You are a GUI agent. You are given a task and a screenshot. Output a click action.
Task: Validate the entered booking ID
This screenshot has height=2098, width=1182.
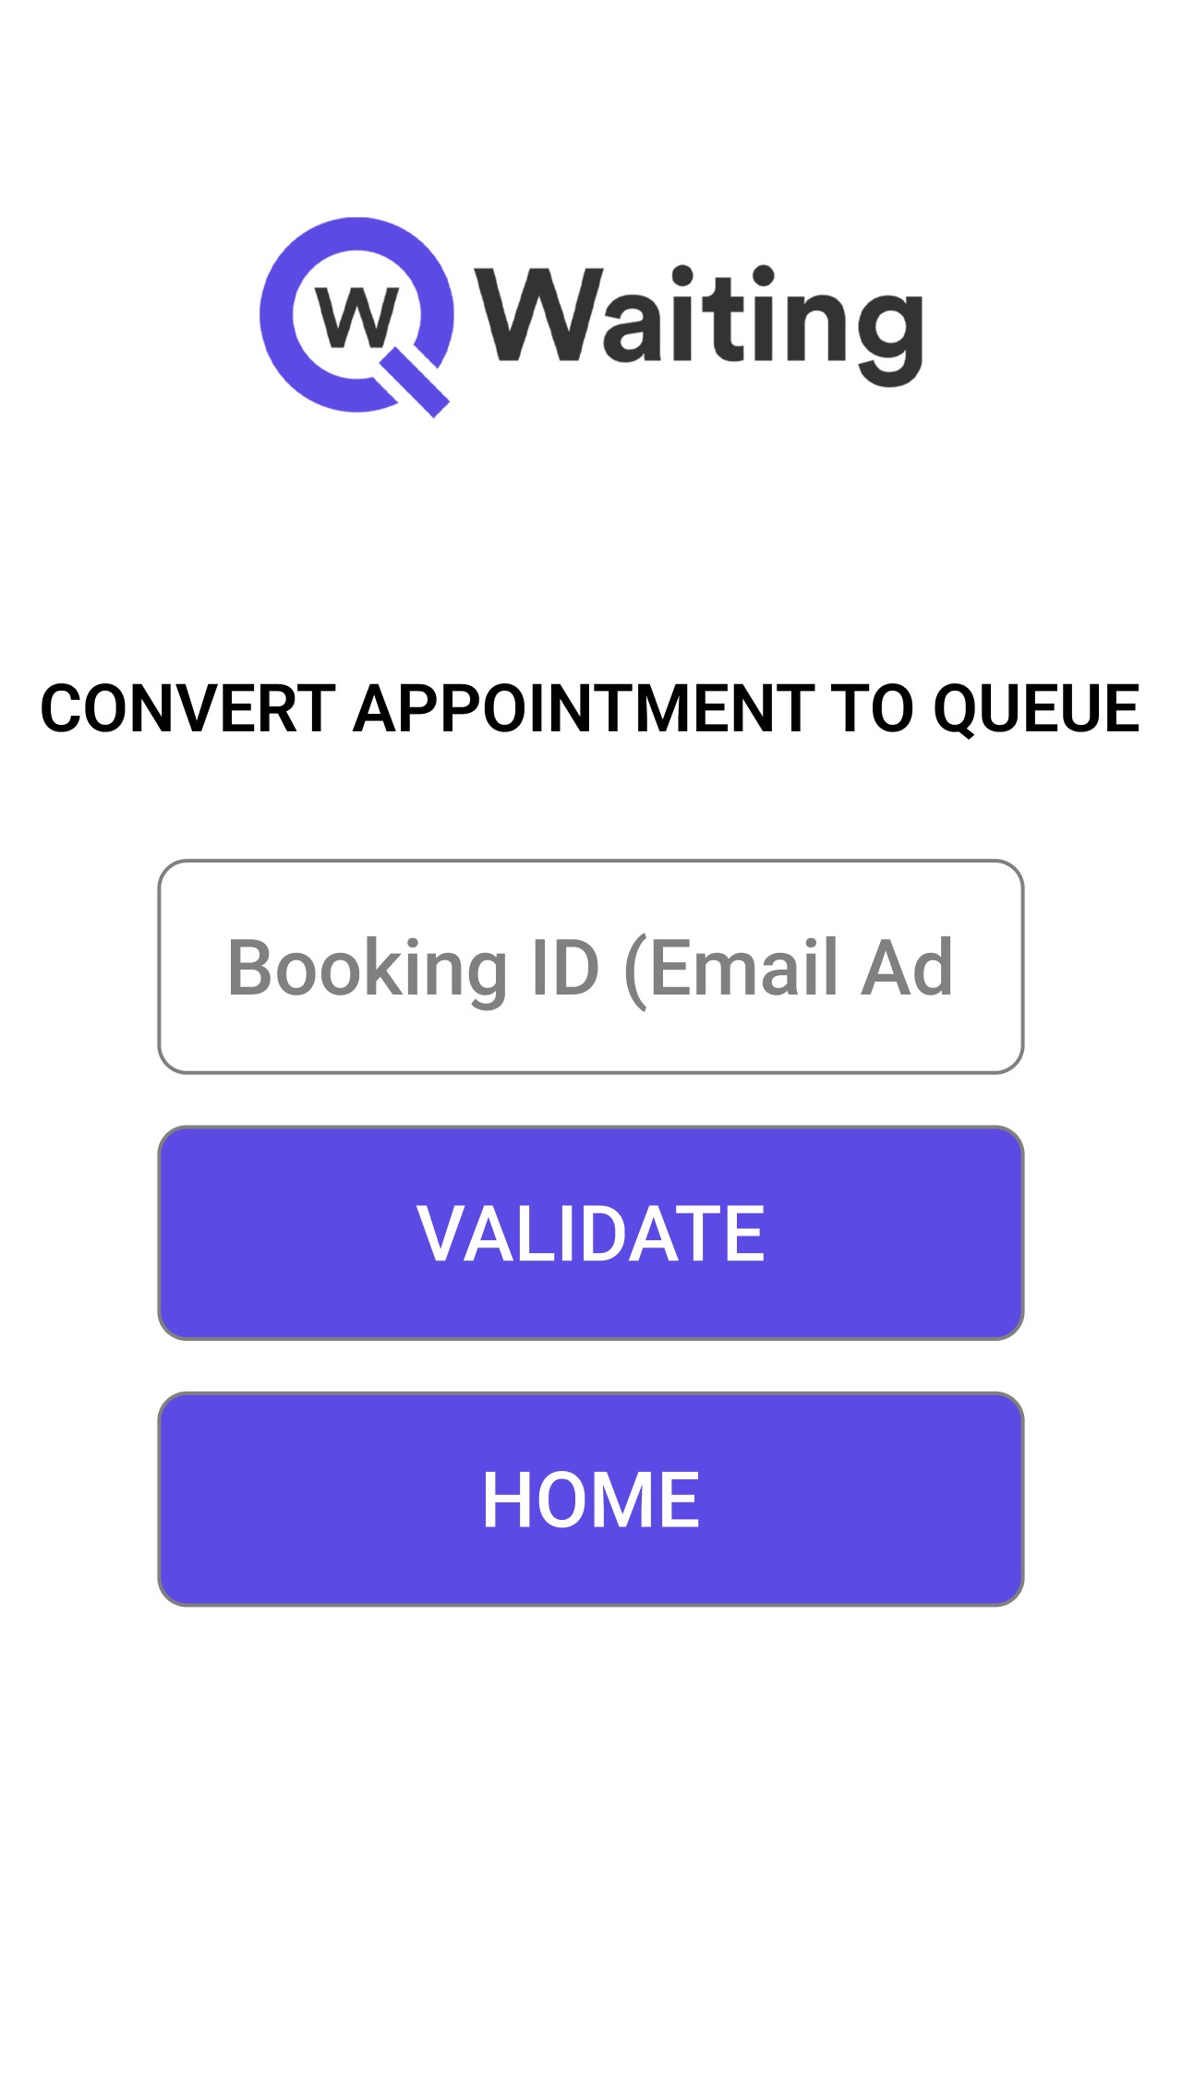(x=591, y=1233)
